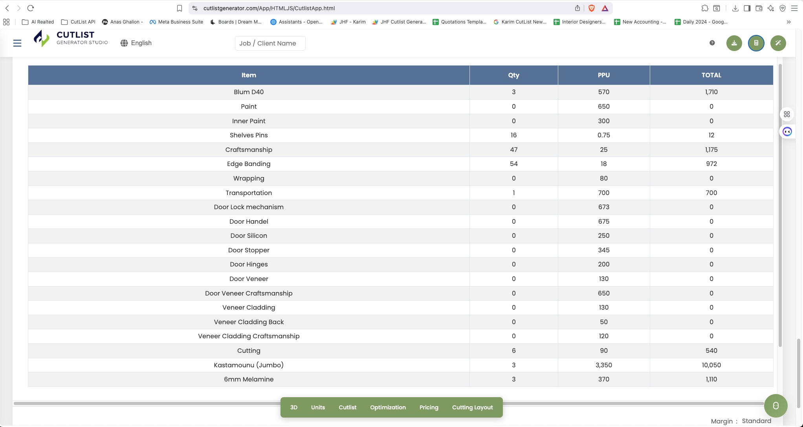Open the Meta Business Suite bookmark
Image resolution: width=803 pixels, height=427 pixels.
tap(176, 22)
